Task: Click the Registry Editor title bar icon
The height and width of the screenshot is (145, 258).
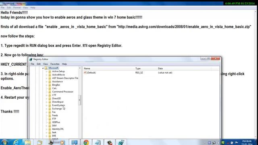Action: coord(31,59)
